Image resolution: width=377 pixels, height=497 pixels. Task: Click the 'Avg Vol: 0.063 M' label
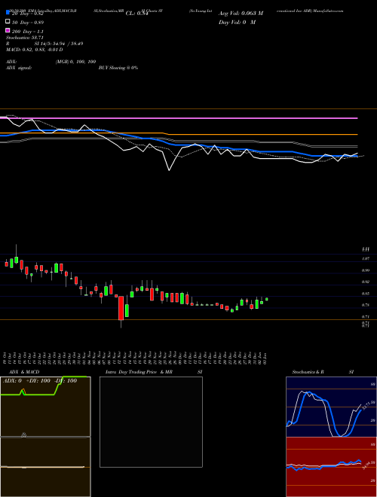241,14
